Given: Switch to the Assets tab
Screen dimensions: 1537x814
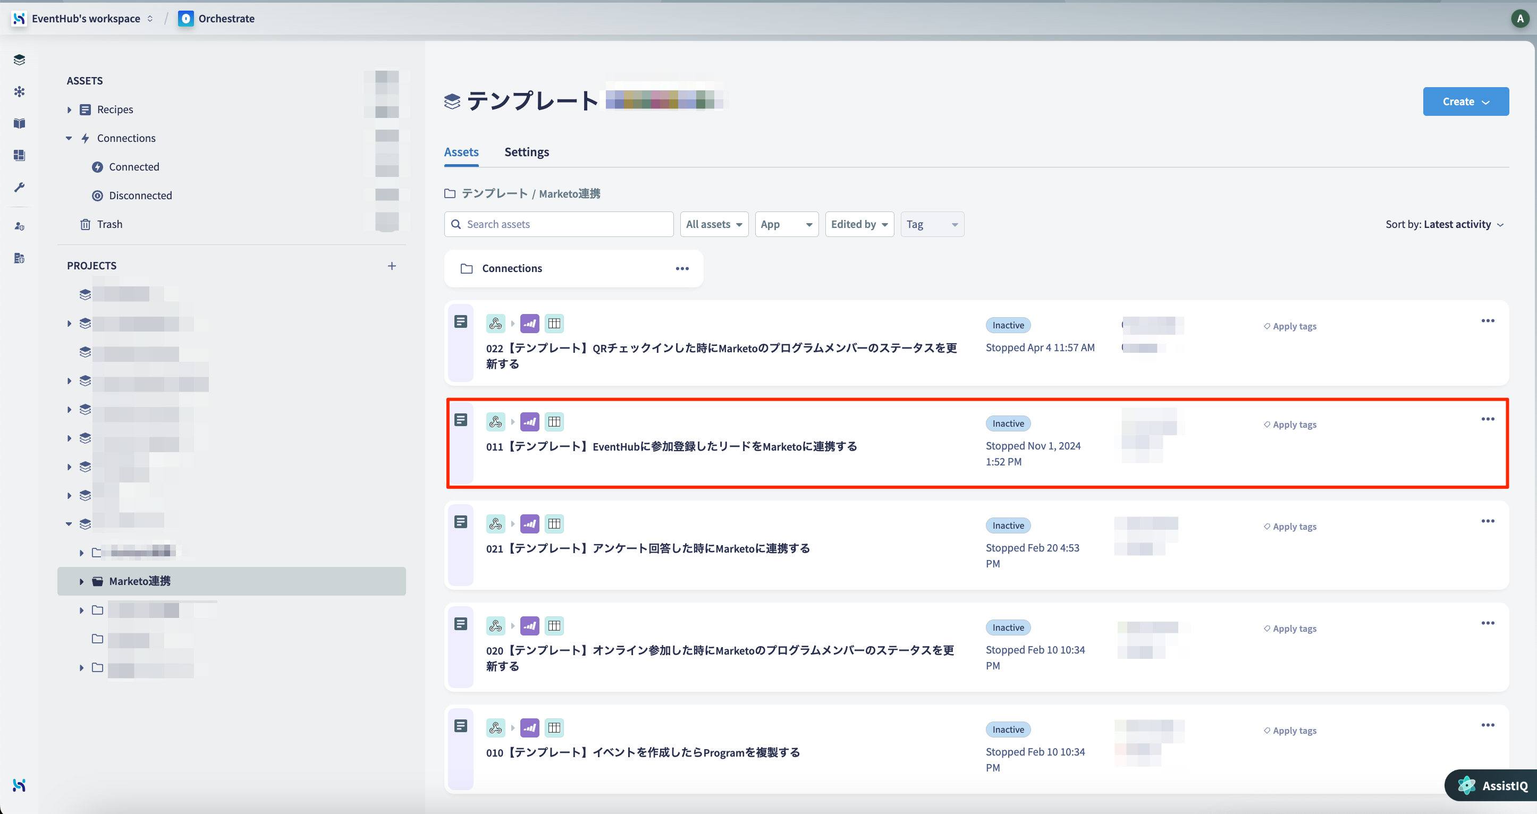Looking at the screenshot, I should click(x=461, y=152).
